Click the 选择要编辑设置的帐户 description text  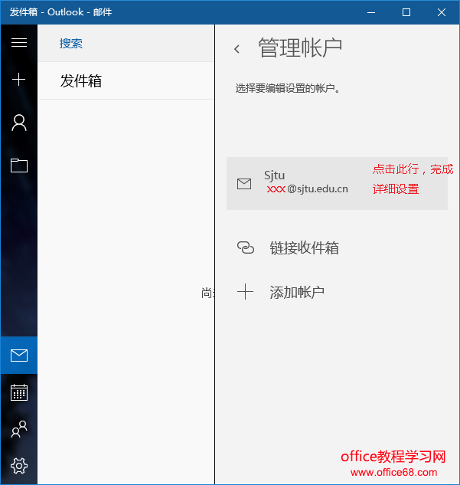(x=287, y=88)
